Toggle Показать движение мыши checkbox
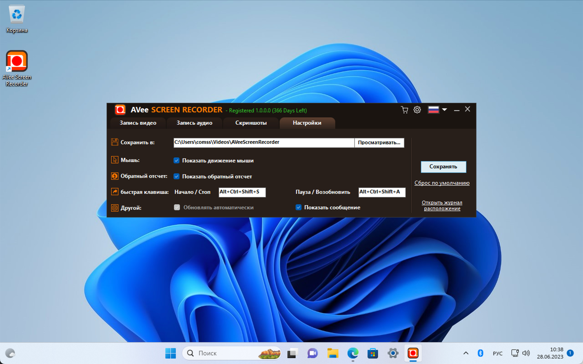 tap(176, 160)
